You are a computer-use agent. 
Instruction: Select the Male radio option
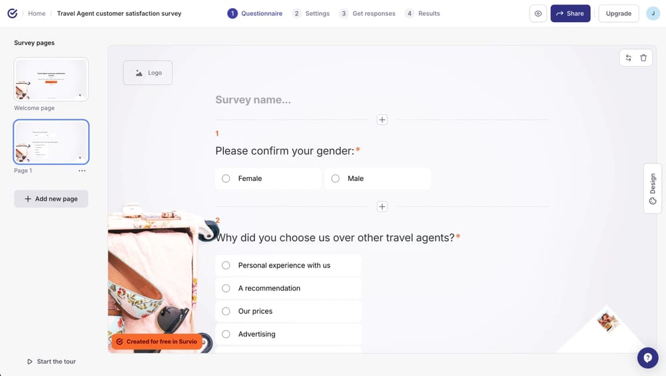pyautogui.click(x=378, y=178)
